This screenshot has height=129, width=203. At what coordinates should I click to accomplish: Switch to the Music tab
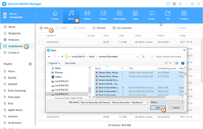point(71,16)
